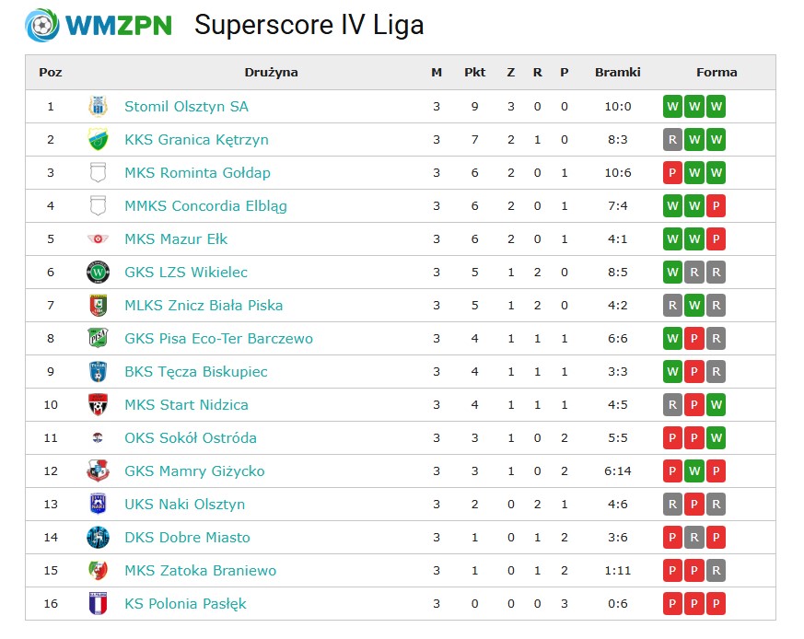Click the GKS Pisa Barczewo crest
This screenshot has height=639, width=804.
(x=98, y=339)
